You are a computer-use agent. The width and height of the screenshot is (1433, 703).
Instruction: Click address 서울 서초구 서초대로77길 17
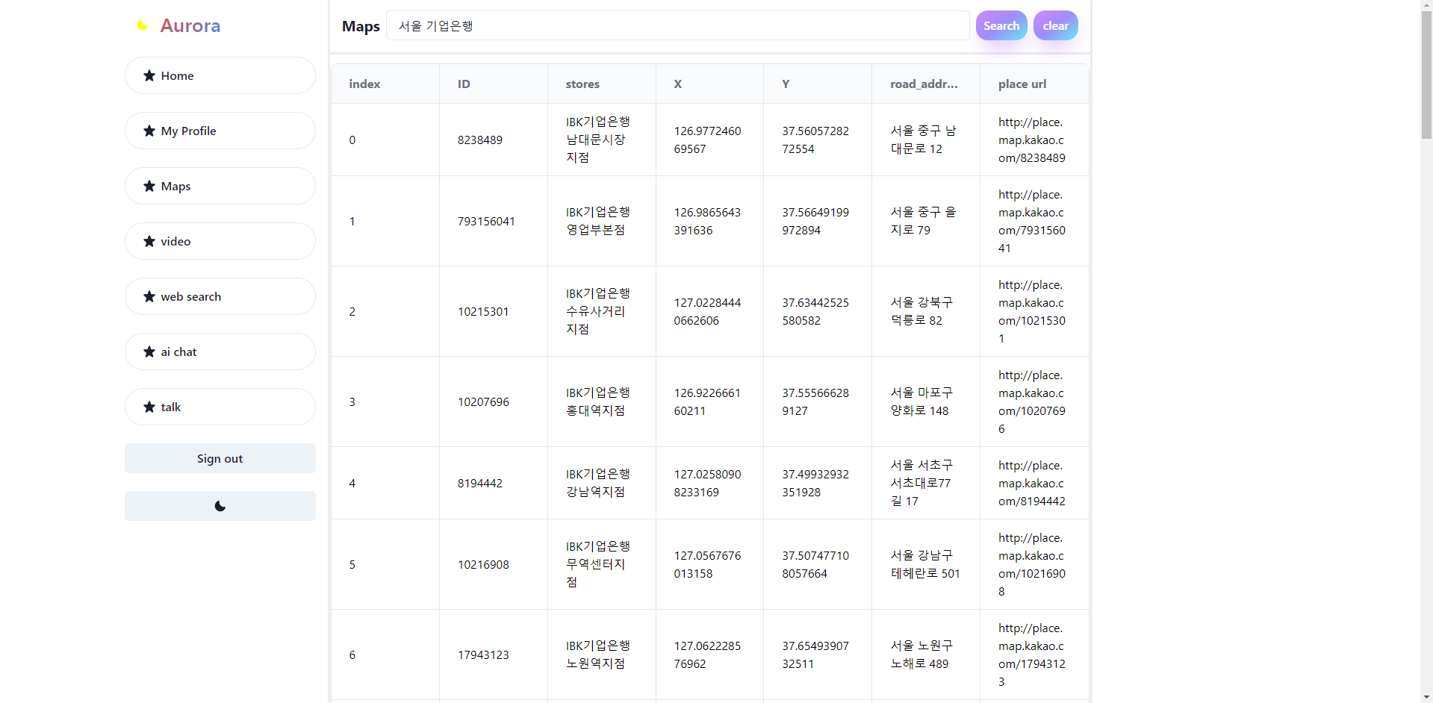tap(921, 483)
